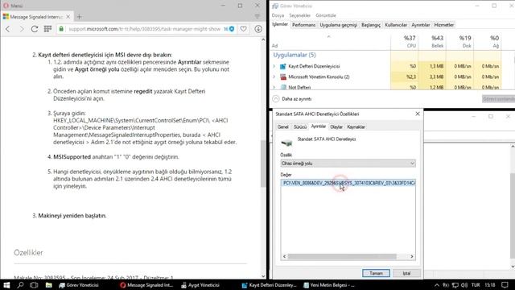The image size is (515, 290).
Task: Open taskbar search magnifier
Action: coord(20,285)
